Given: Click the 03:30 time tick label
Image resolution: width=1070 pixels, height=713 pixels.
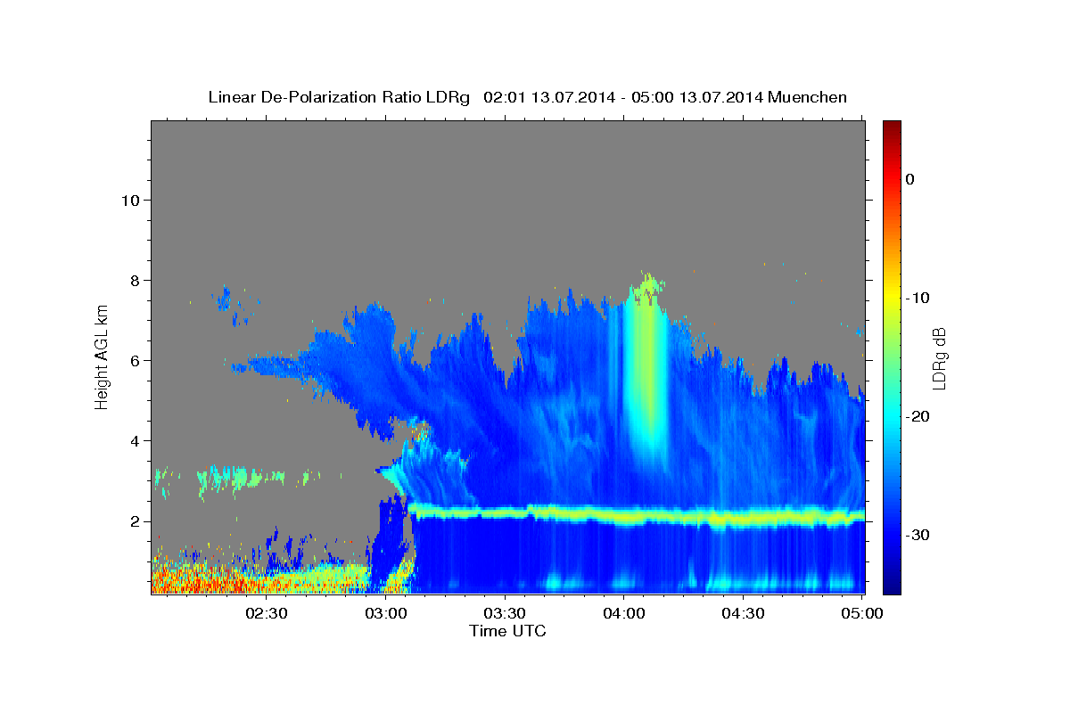Looking at the screenshot, I should point(505,613).
